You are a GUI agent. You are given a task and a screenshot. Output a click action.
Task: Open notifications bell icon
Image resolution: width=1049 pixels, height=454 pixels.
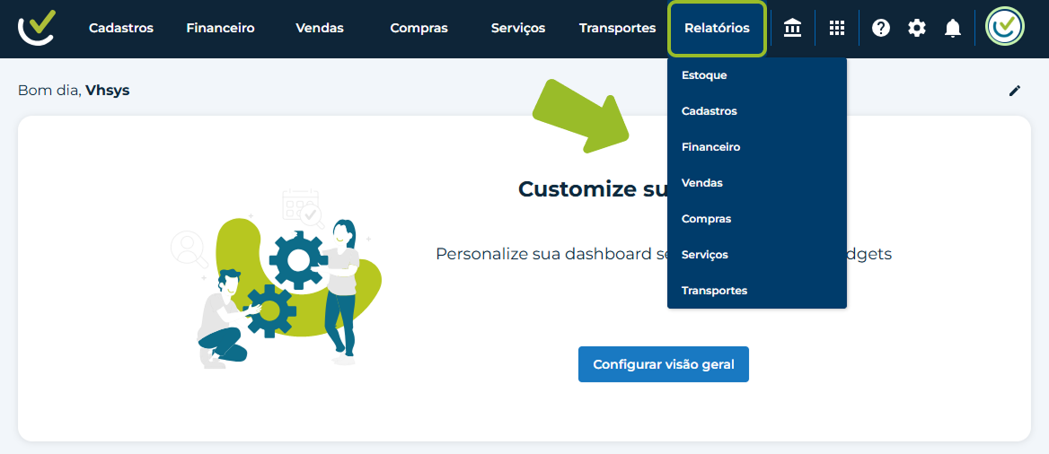click(953, 28)
